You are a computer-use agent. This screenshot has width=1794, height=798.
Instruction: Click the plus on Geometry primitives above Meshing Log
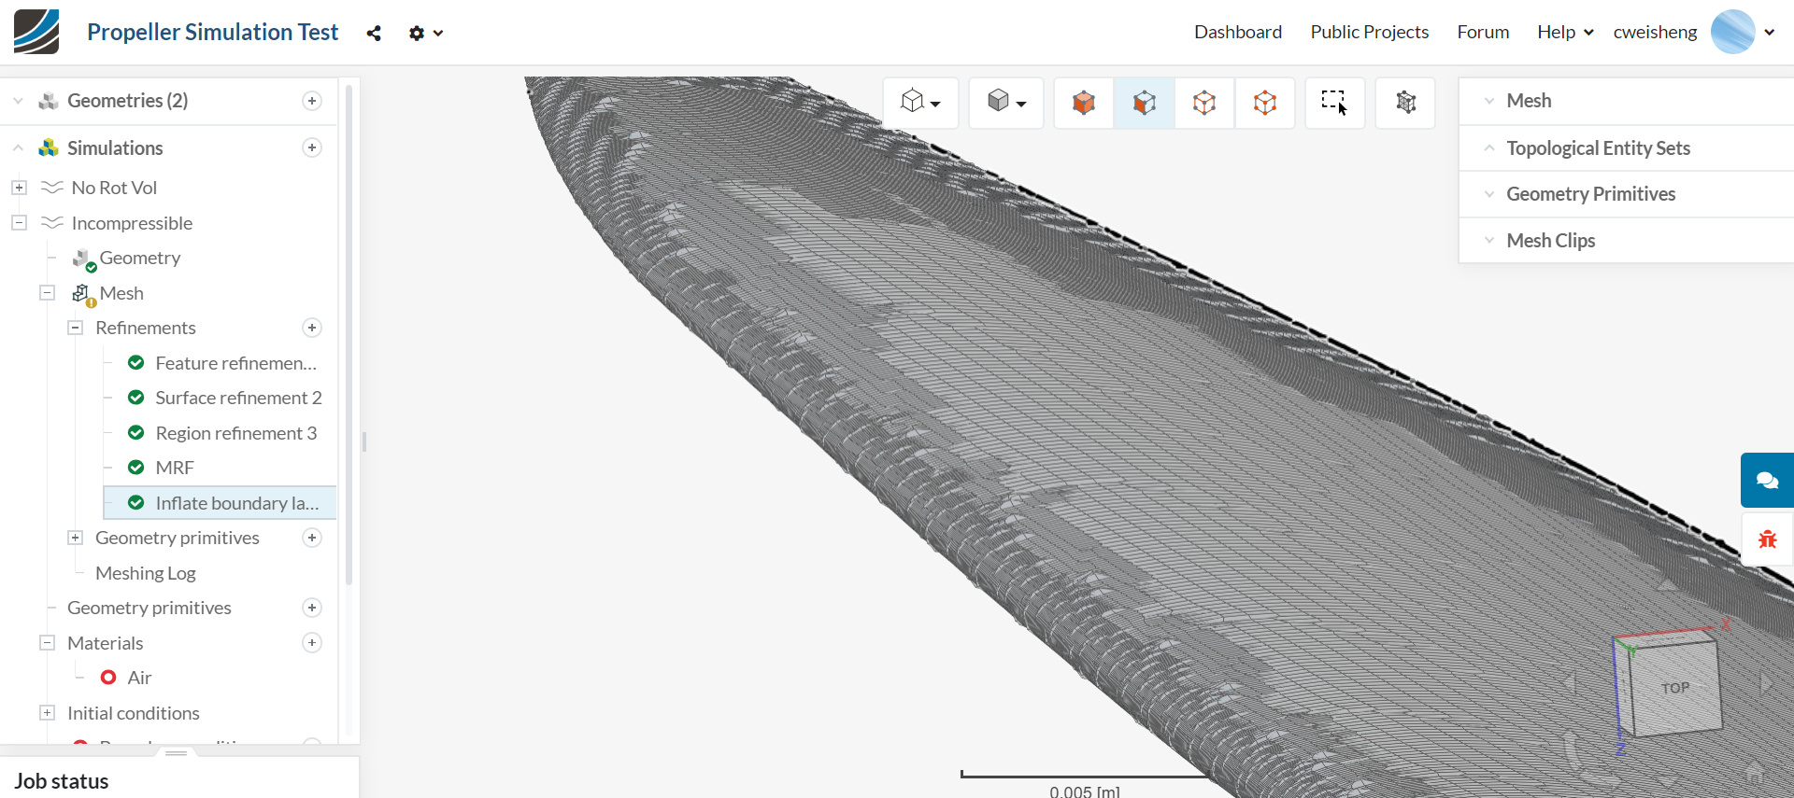point(312,538)
